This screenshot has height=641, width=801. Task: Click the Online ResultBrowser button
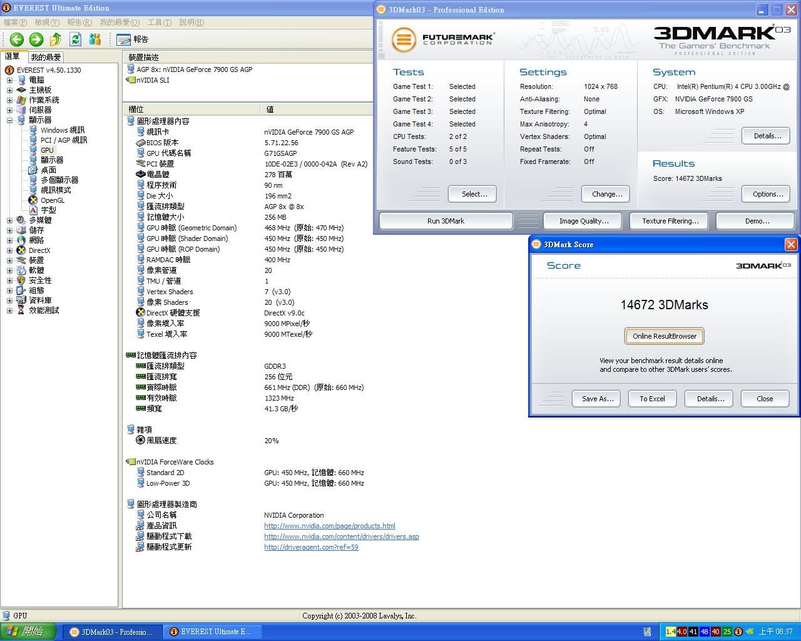[664, 336]
